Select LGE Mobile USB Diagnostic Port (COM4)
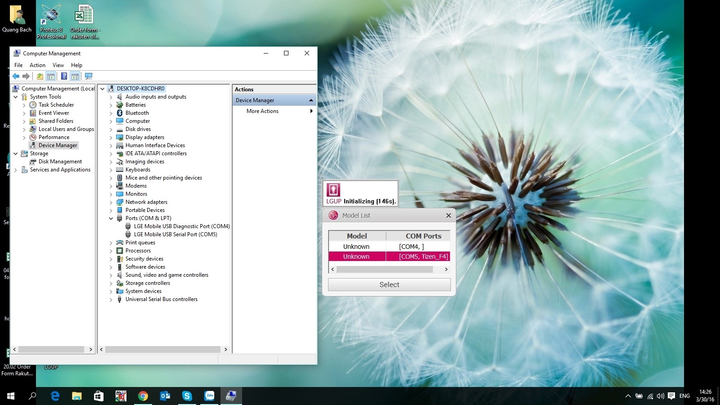 point(182,226)
